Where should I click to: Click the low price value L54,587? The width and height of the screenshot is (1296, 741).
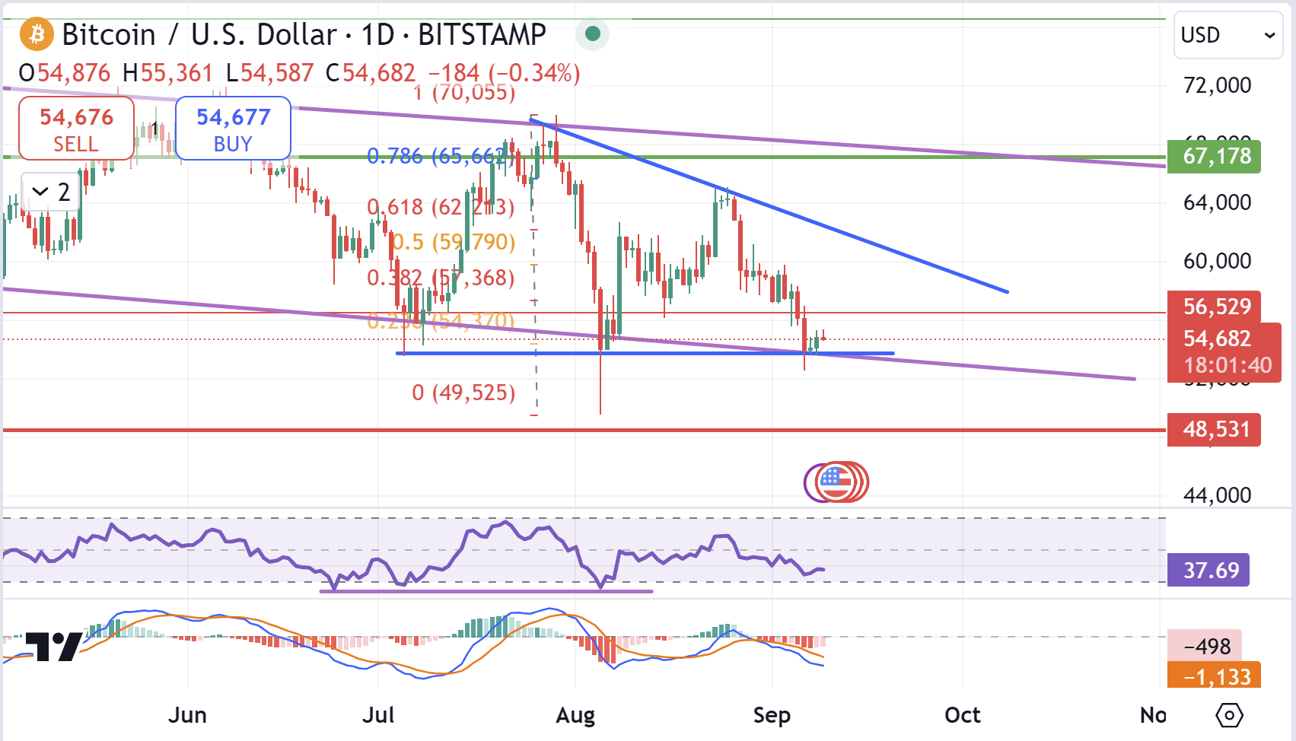pyautogui.click(x=270, y=73)
